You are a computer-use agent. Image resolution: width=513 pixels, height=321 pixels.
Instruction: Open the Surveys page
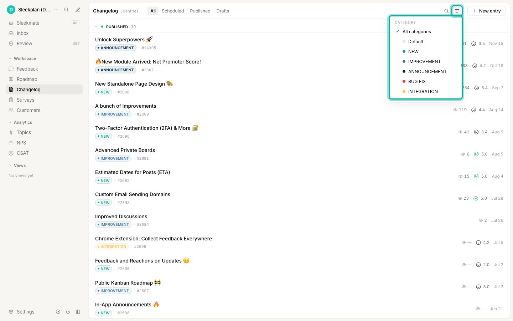point(44,100)
